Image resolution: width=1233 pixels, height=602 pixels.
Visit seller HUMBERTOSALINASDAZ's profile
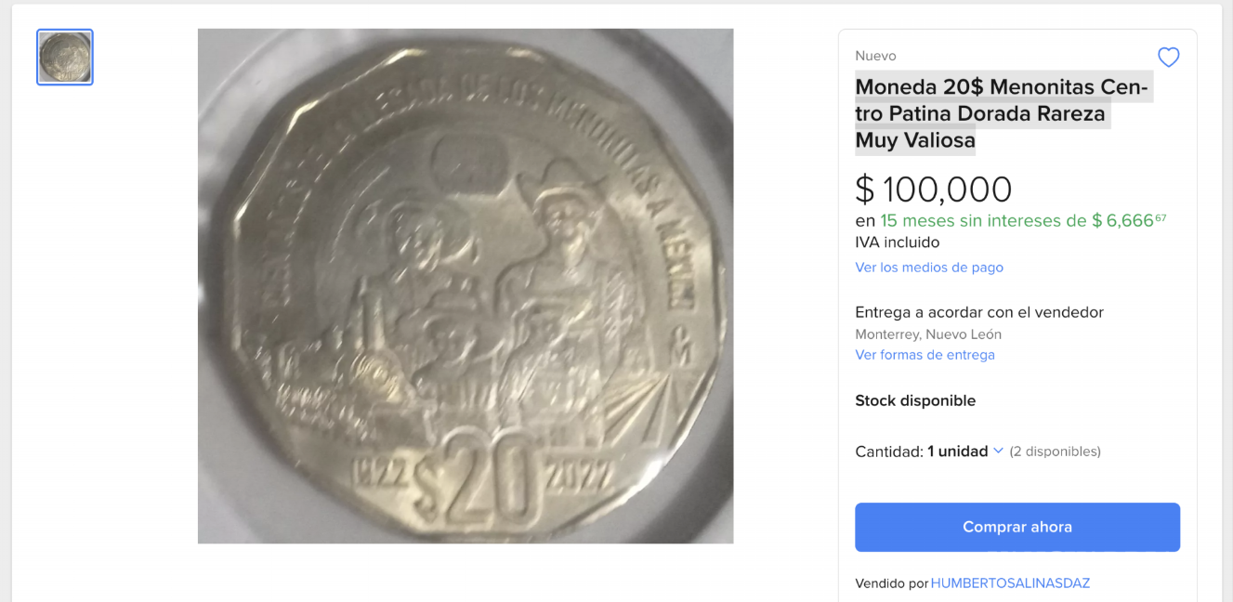(x=1010, y=583)
